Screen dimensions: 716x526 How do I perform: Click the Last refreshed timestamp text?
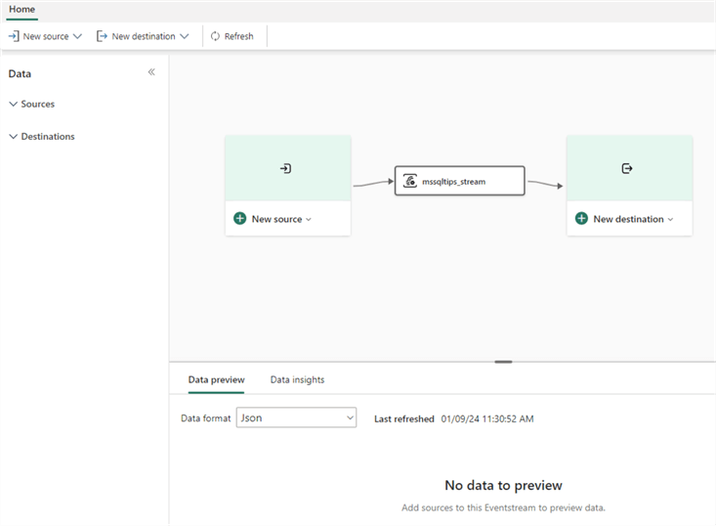[x=487, y=418]
